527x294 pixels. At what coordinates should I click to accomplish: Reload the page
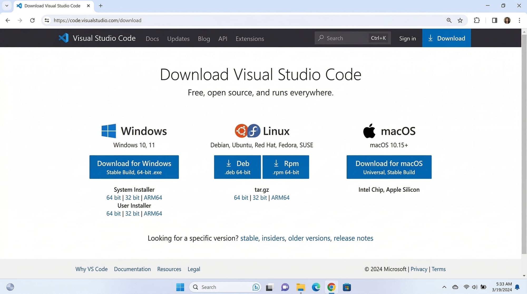point(32,20)
